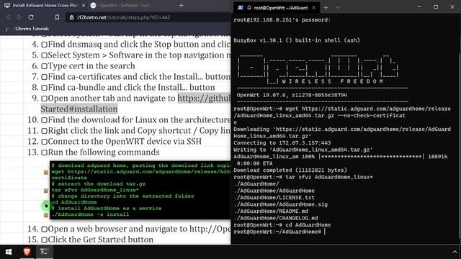461x259 pixels.
Task: Select the browser address bar URL
Action: click(123, 17)
